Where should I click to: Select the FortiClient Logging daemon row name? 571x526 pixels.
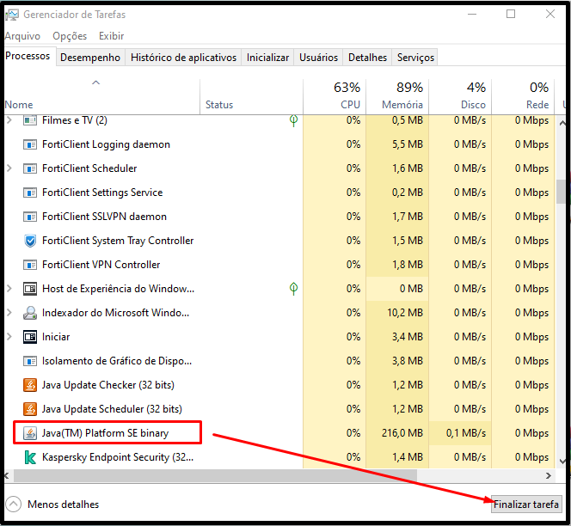pyautogui.click(x=106, y=144)
